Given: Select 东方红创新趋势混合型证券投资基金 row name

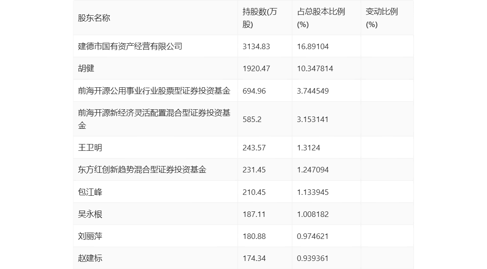Looking at the screenshot, I should click(142, 169).
